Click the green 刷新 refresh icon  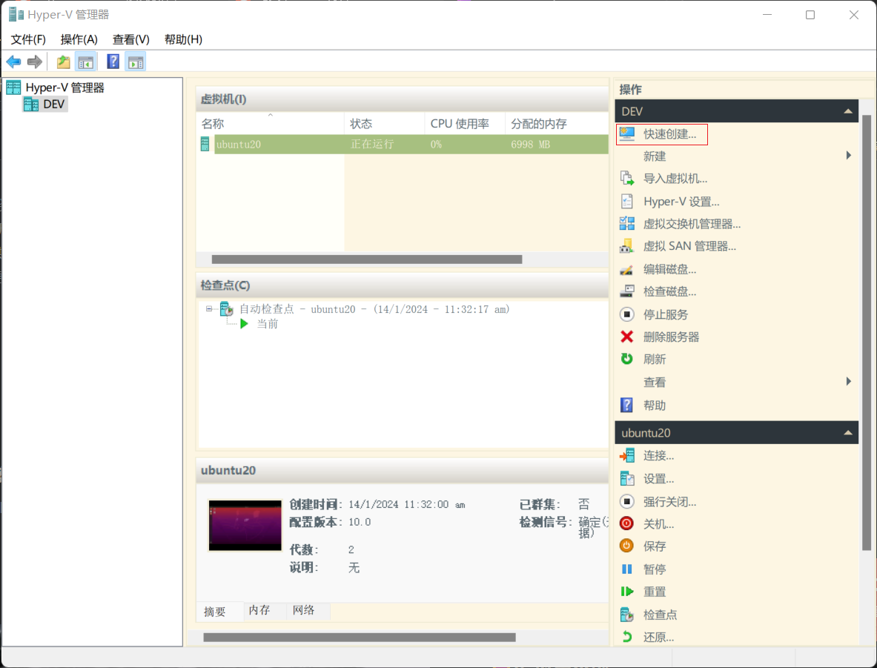627,359
